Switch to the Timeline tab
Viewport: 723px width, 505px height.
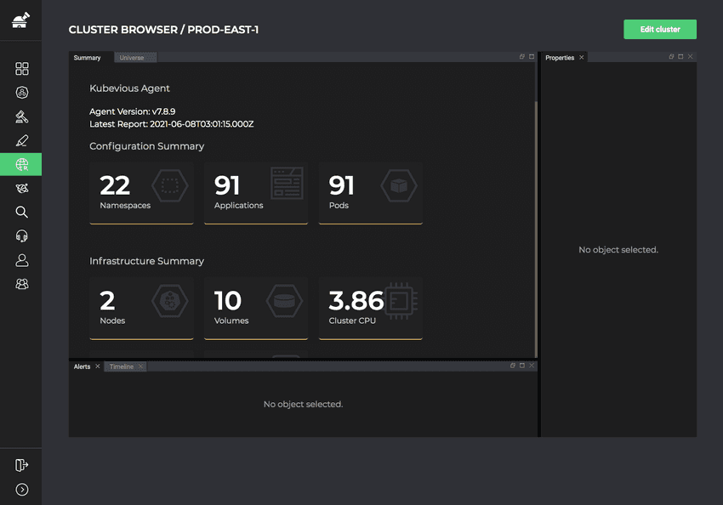click(x=120, y=366)
